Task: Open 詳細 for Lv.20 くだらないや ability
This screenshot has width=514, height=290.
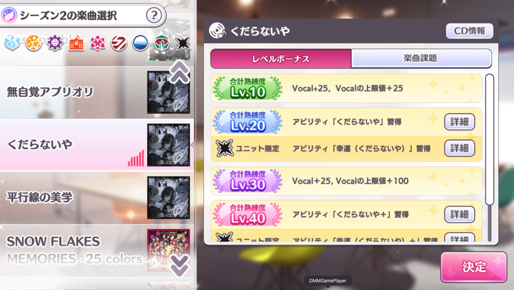Action: tap(460, 122)
